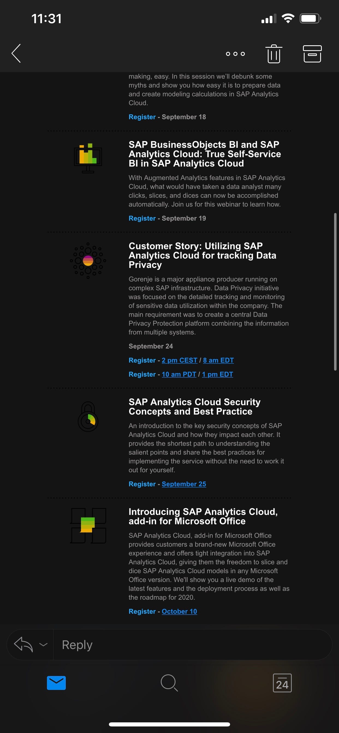The height and width of the screenshot is (733, 339).
Task: Click Register link for September 19 webinar
Action: click(x=142, y=218)
